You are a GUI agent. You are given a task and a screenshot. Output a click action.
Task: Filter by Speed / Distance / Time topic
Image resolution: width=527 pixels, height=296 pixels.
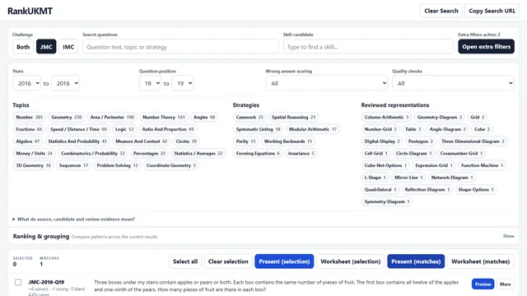pos(78,129)
